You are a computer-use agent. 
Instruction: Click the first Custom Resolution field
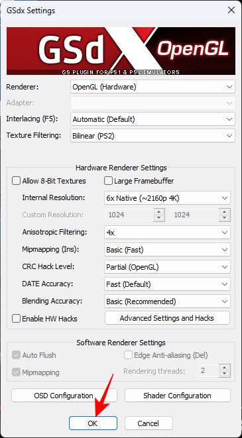[130, 215]
